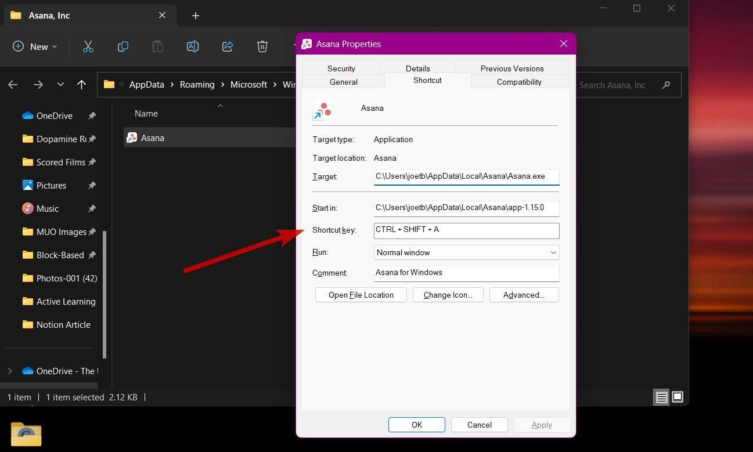Screen dimensions: 753x452
Task: Expand the chevron after Roaming in breadcrumb
Action: 223,85
